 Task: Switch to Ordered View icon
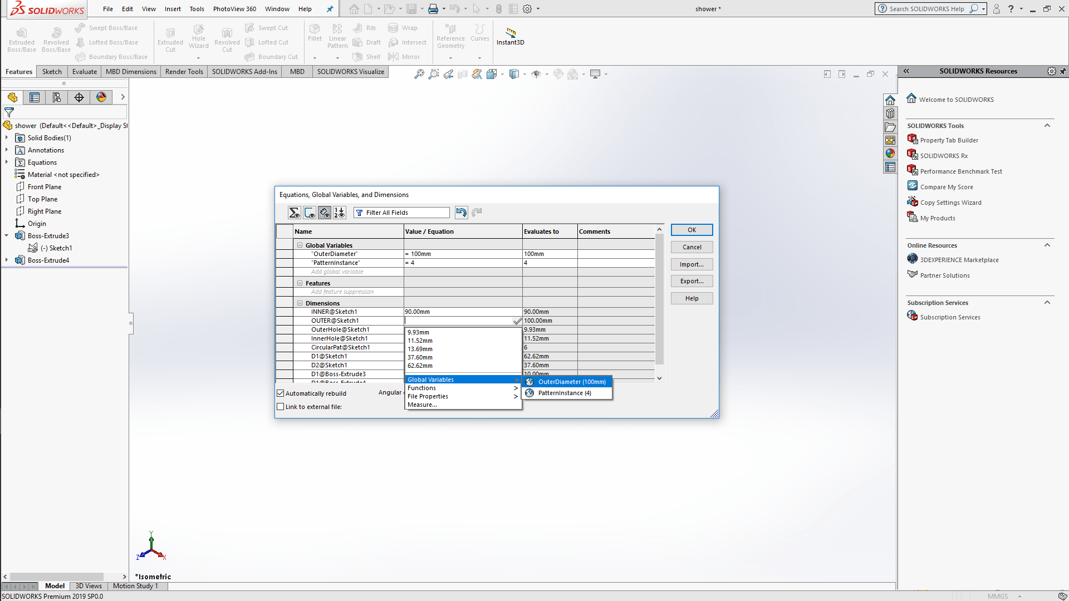(340, 213)
